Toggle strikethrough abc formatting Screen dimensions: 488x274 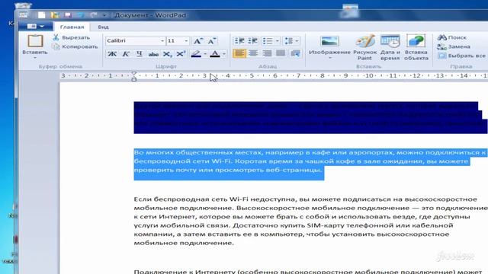(153, 54)
